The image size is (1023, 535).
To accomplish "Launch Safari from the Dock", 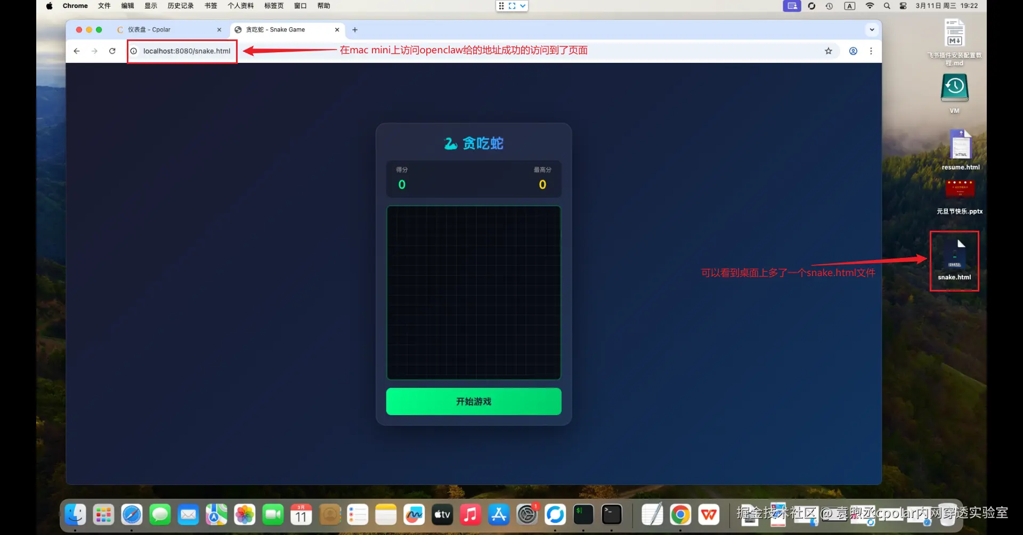I will click(132, 514).
